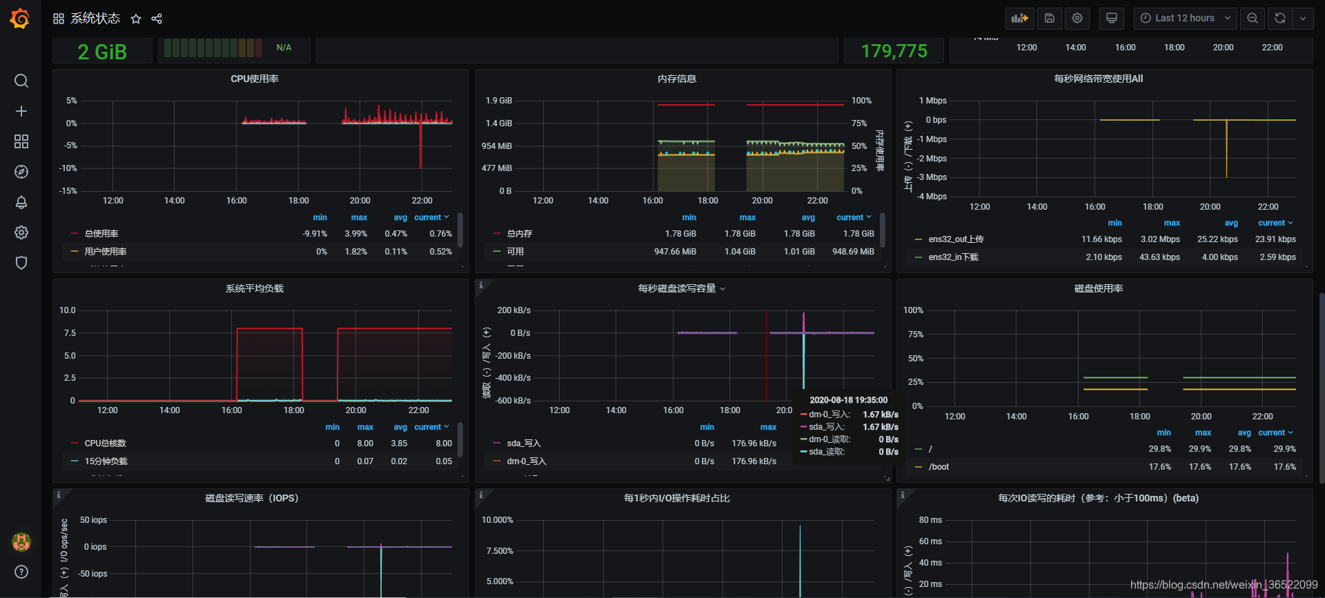Toggle the 用户使用率 series

coord(106,252)
